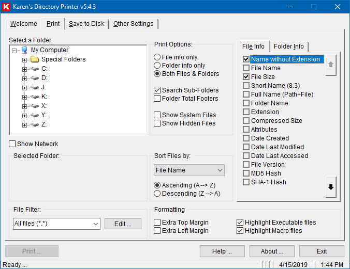Expand the C: drive node
The height and width of the screenshot is (269, 350).
(x=24, y=70)
